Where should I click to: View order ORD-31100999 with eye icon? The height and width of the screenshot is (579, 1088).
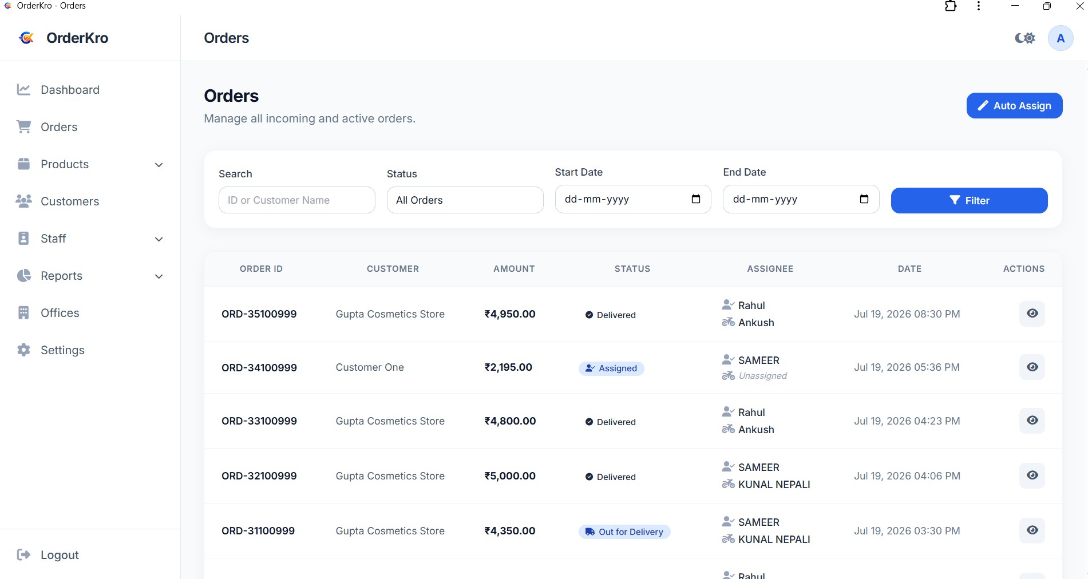(x=1032, y=530)
